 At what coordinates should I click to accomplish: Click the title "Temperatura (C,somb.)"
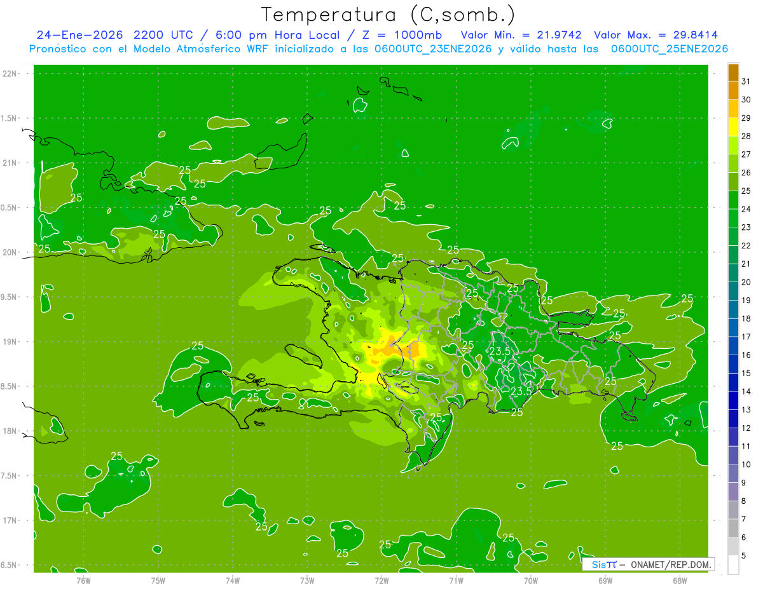coord(388,15)
